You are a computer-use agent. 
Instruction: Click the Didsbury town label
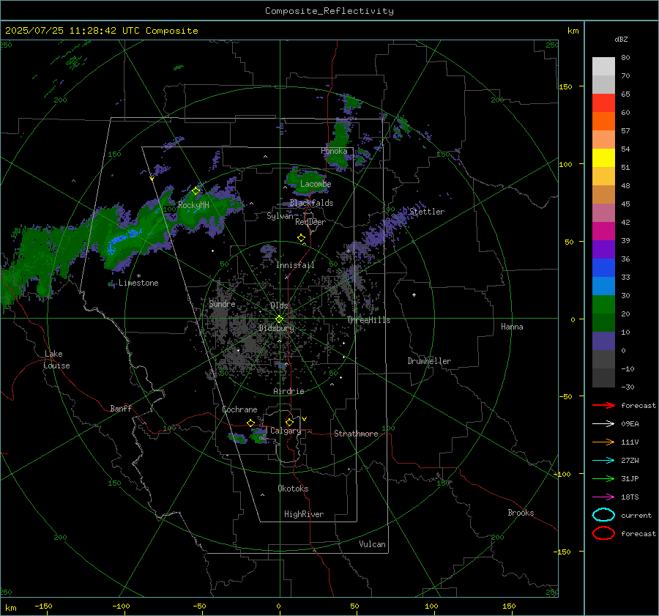[x=276, y=328]
